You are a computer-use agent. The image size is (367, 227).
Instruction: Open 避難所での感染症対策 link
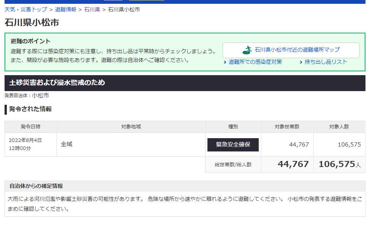click(255, 62)
